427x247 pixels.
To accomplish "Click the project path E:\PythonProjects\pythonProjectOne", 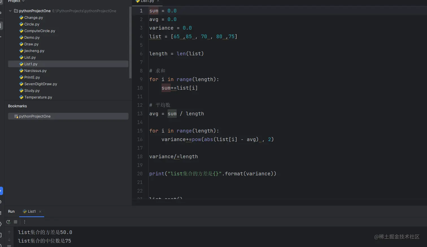I will click(84, 11).
